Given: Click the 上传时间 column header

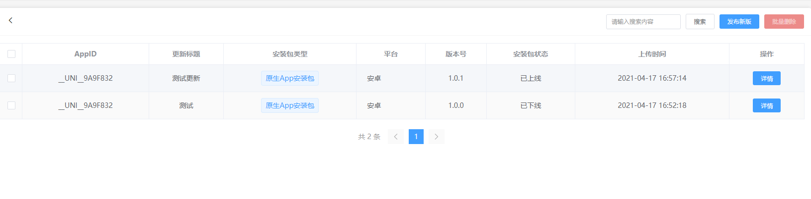Looking at the screenshot, I should (652, 54).
